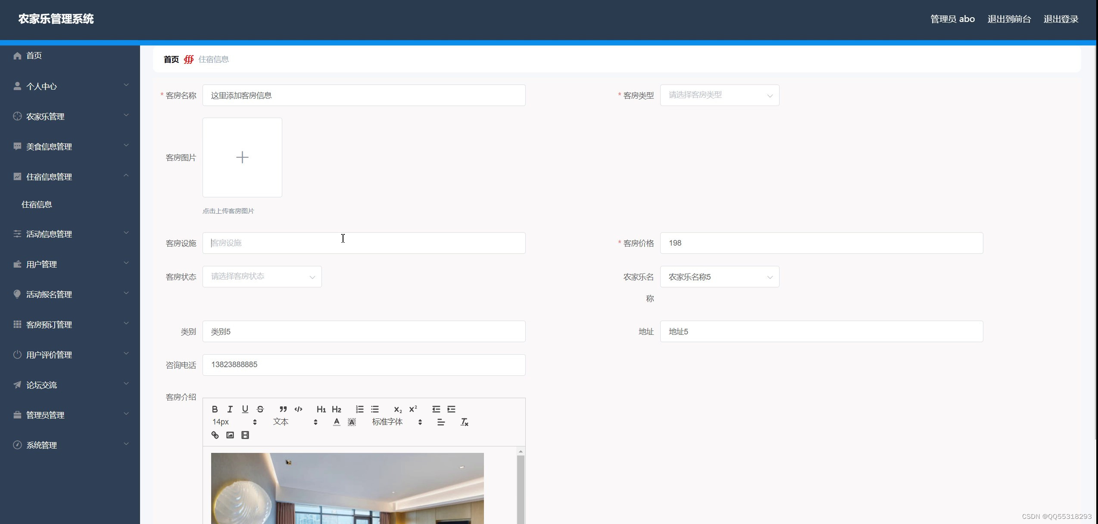Open the 农家乐名称 dropdown showing 农家乐名称5
The height and width of the screenshot is (524, 1098).
(x=719, y=276)
